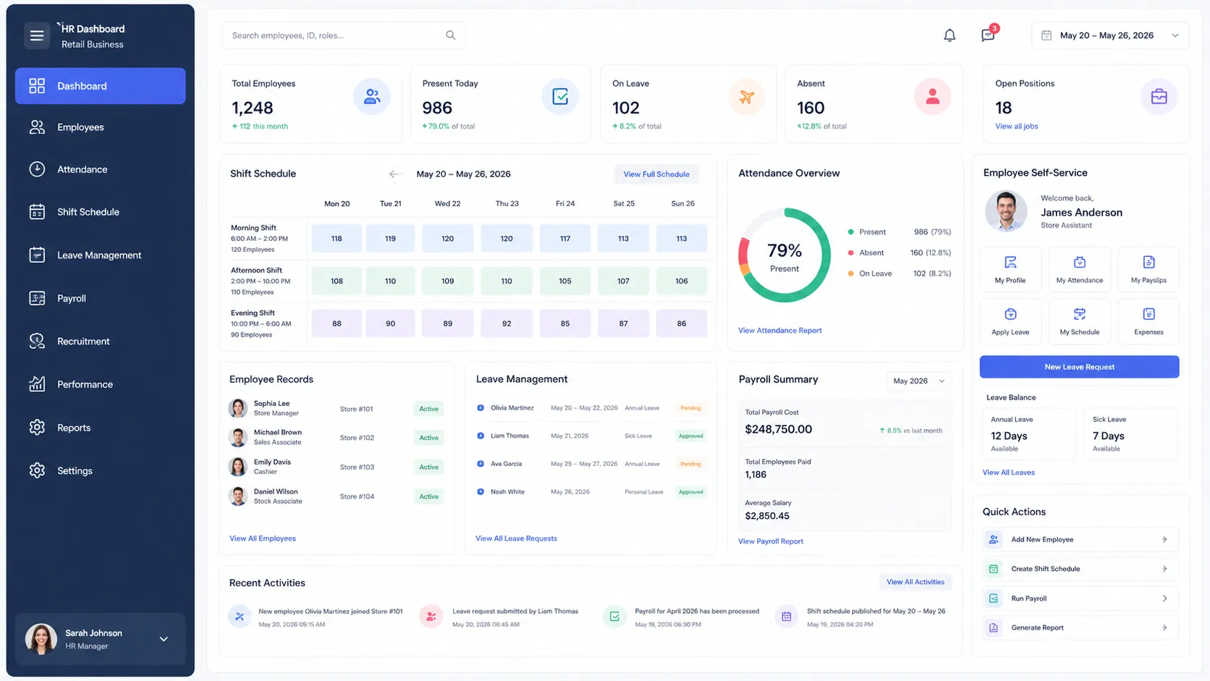The height and width of the screenshot is (681, 1210).
Task: Open the date range dropdown May 20 – May 26
Action: coord(1110,35)
